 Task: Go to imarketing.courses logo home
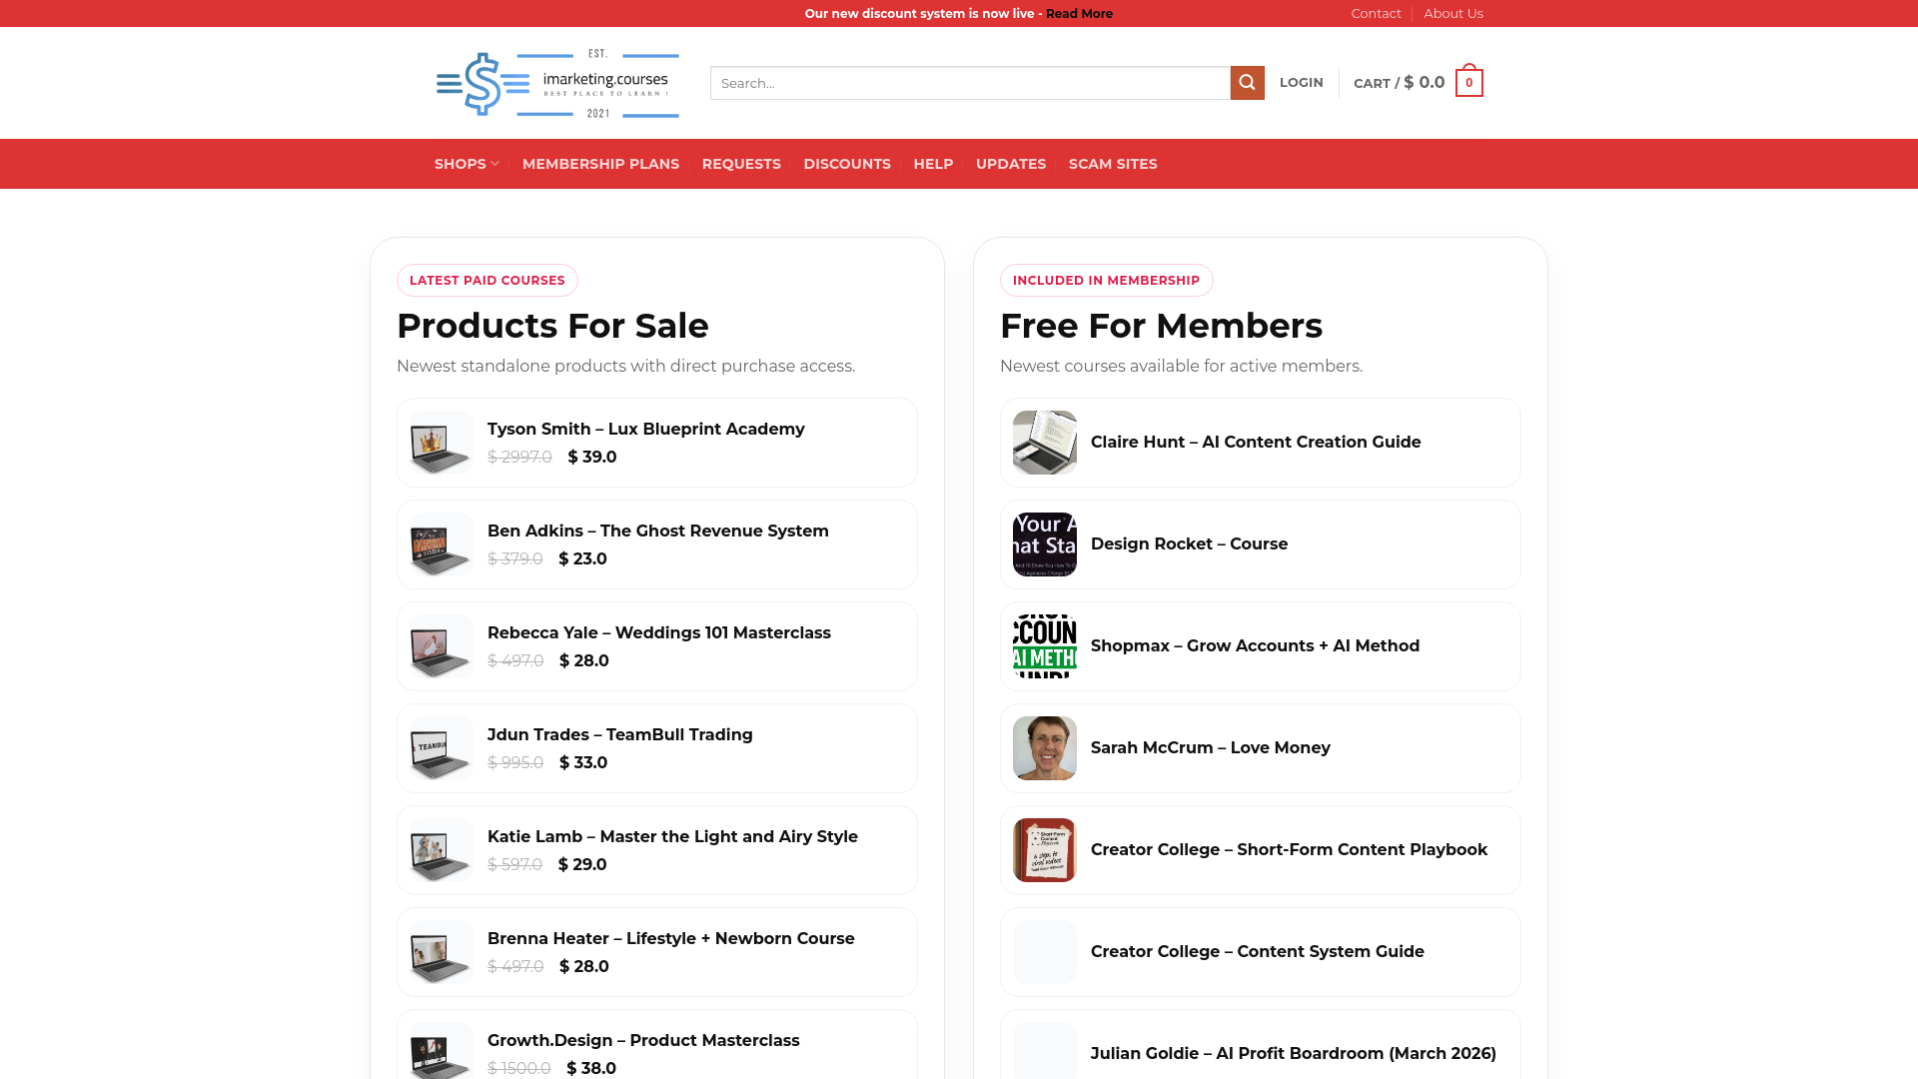click(557, 85)
